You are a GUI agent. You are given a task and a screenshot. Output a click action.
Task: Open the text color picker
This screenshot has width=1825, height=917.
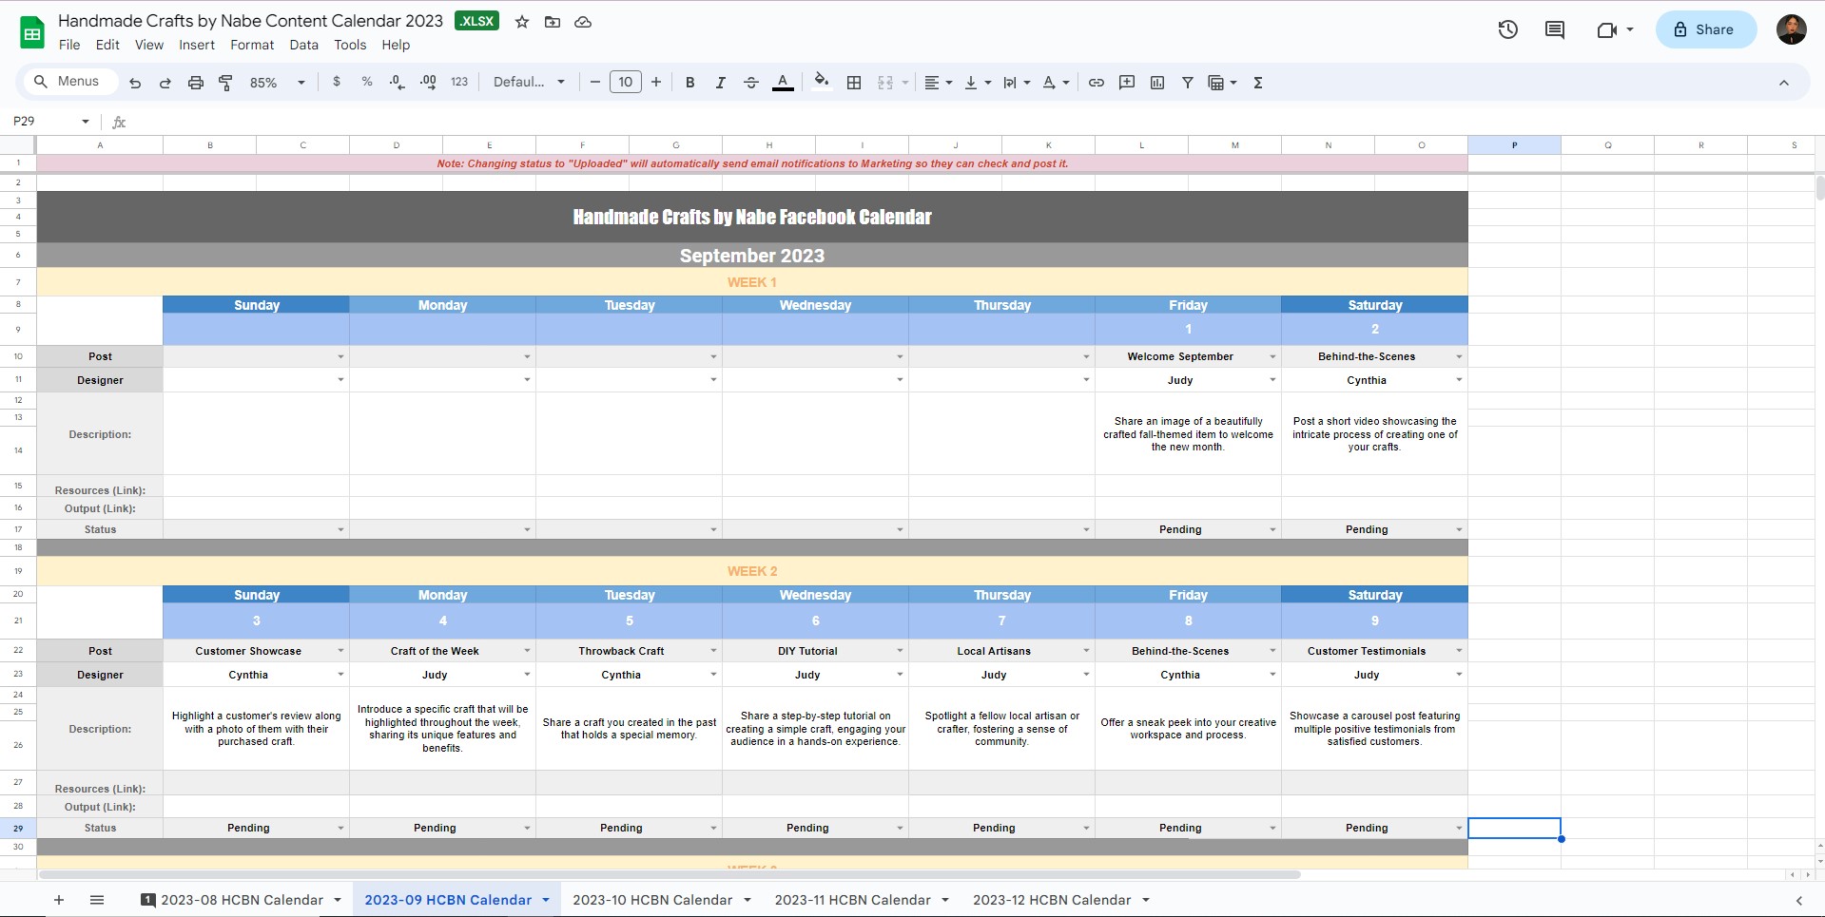[x=783, y=83]
